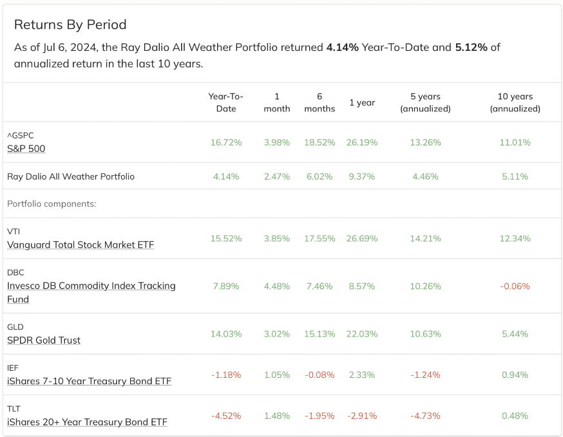Select Ray Dalio All Weather Portfolio row label

(x=71, y=176)
